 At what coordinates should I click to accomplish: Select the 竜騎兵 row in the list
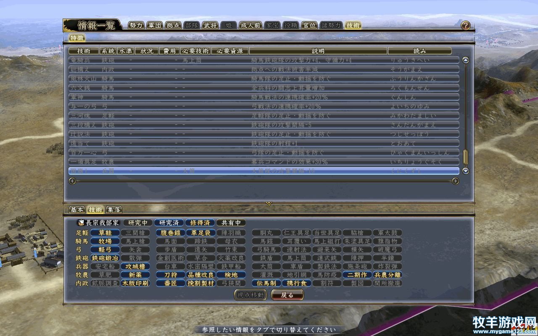coord(264,60)
